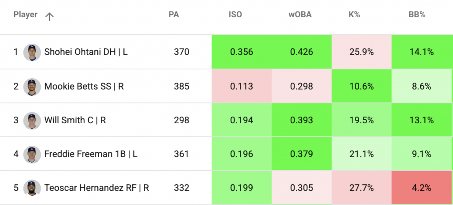Click the Player column header

click(26, 15)
